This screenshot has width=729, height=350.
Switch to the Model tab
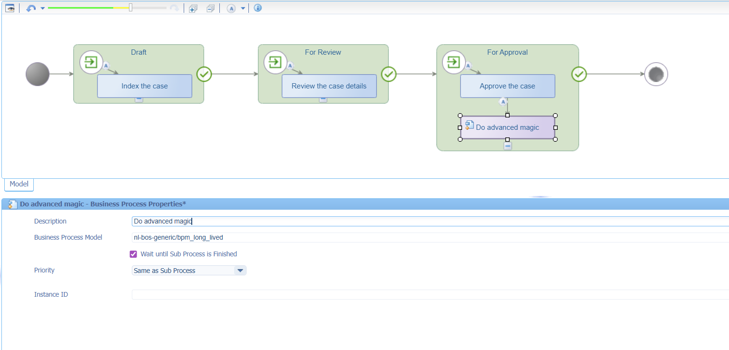pyautogui.click(x=19, y=184)
